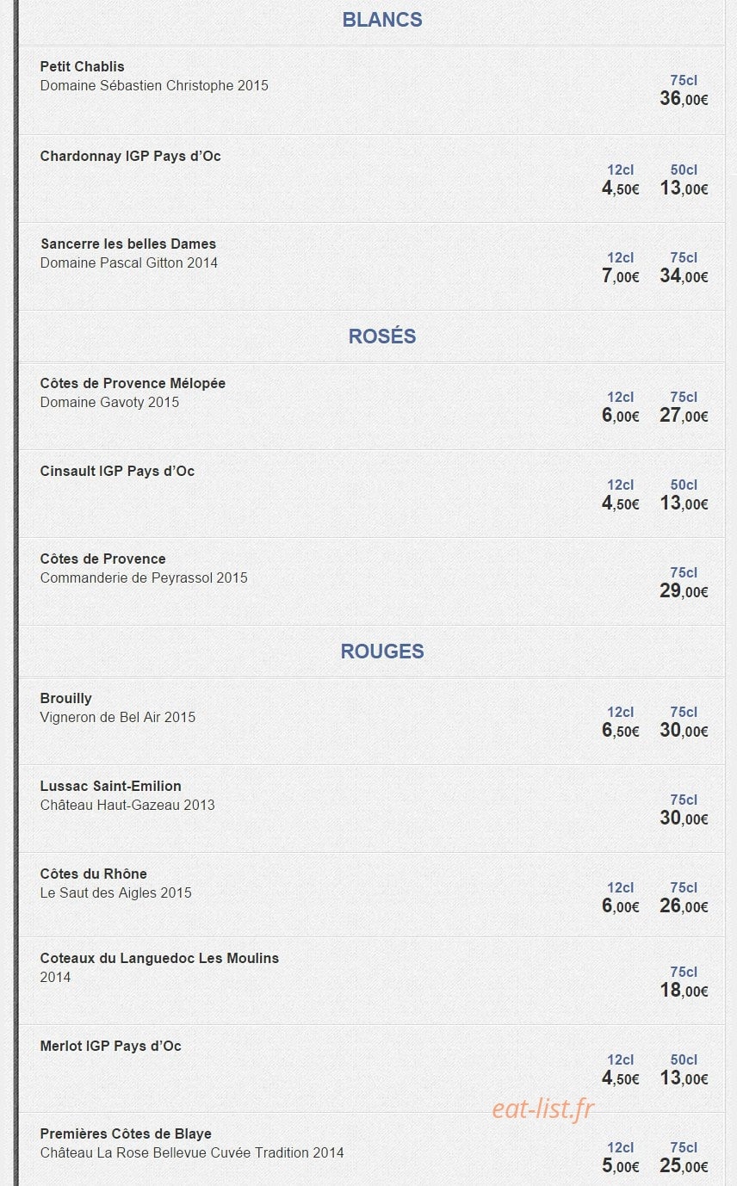Select Brouilly 75cl price 30,00€

coord(684,731)
